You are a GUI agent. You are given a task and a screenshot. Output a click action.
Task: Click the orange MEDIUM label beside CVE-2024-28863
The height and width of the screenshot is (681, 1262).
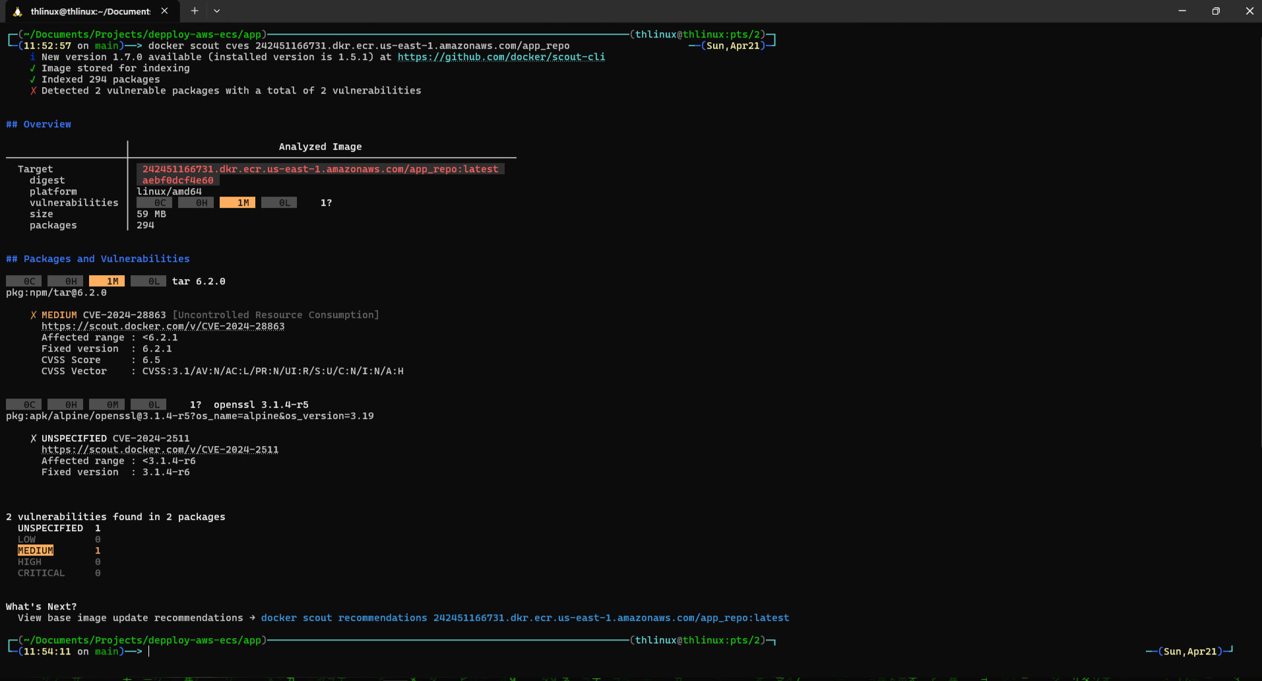tap(59, 315)
